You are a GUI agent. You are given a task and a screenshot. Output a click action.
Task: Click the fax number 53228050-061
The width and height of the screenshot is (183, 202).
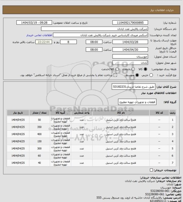pyautogui.click(x=160, y=191)
